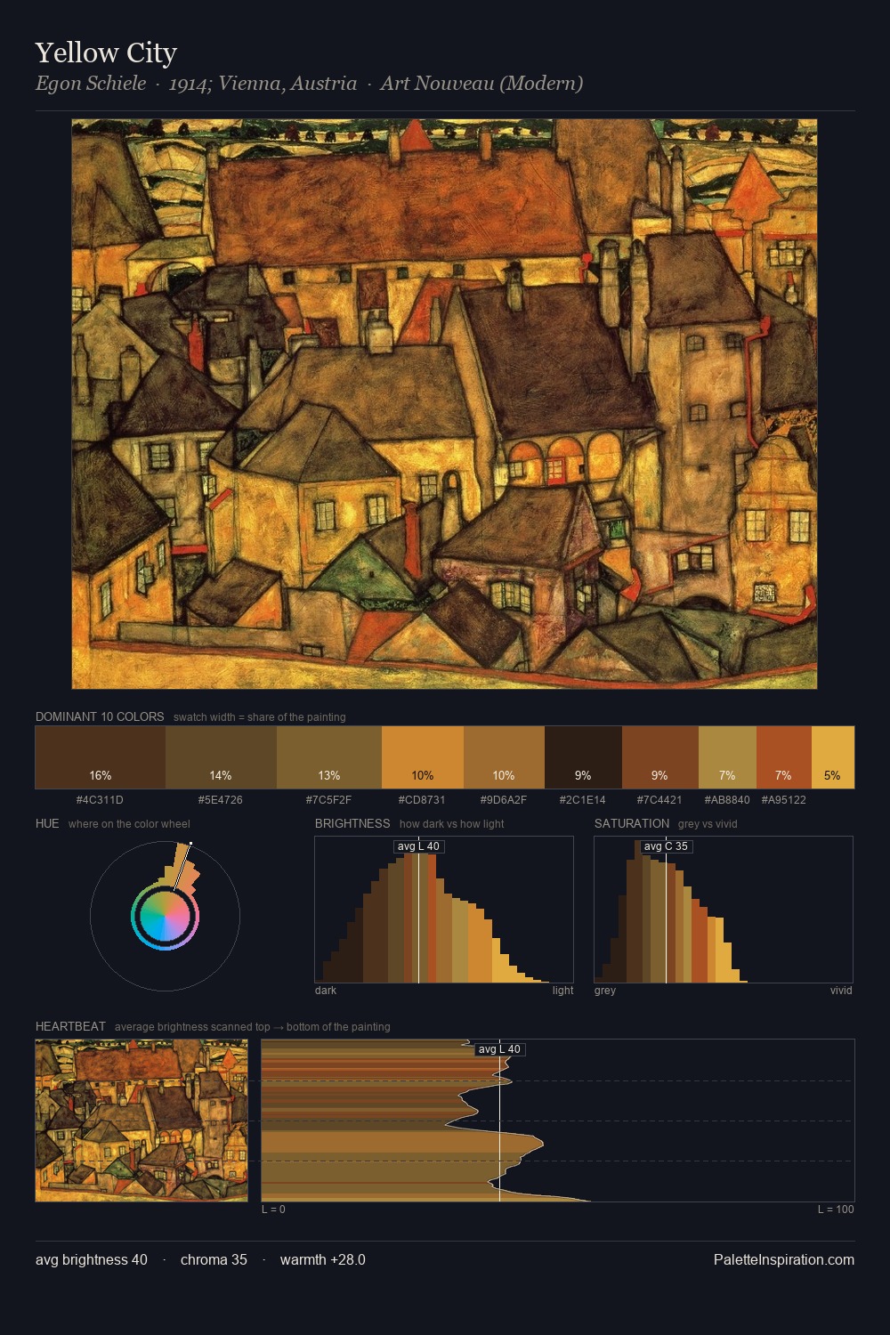Click the DOMINANT 10 COLORS heading
This screenshot has height=1335, width=890.
[100, 716]
